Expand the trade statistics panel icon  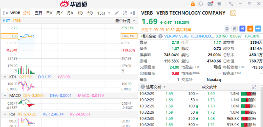coord(254,87)
